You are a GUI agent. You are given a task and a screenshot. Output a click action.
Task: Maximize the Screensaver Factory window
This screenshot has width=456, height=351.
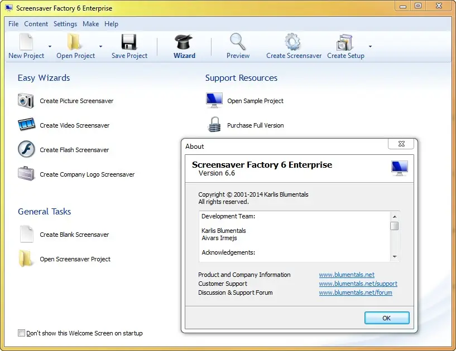point(418,6)
